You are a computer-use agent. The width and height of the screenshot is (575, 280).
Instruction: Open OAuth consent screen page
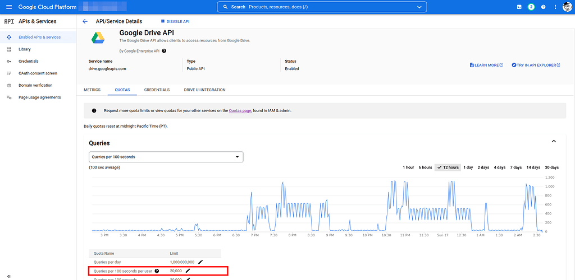click(38, 73)
